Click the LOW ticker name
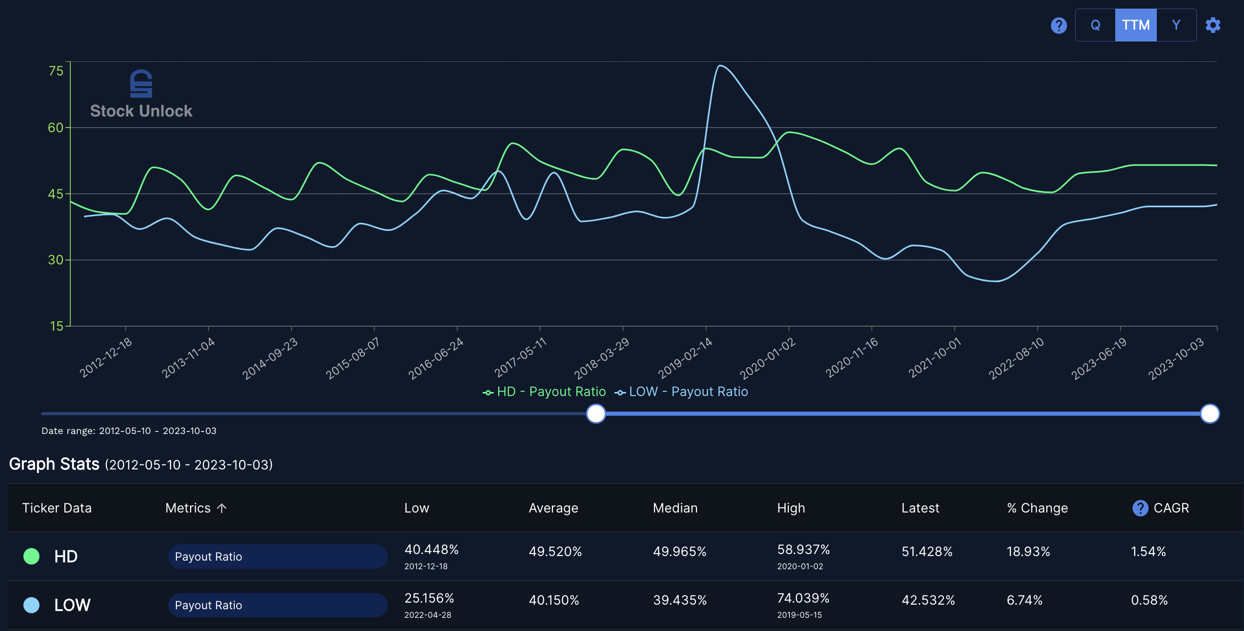1244x631 pixels. click(x=72, y=605)
